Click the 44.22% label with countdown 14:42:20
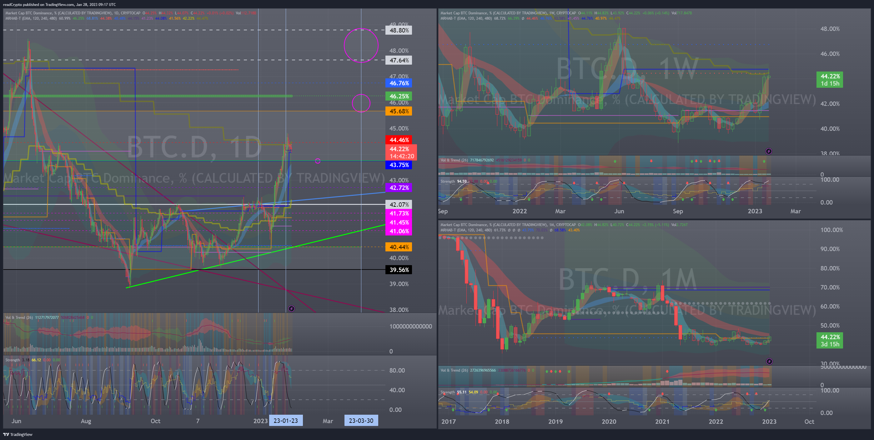Image resolution: width=874 pixels, height=440 pixels. click(401, 152)
